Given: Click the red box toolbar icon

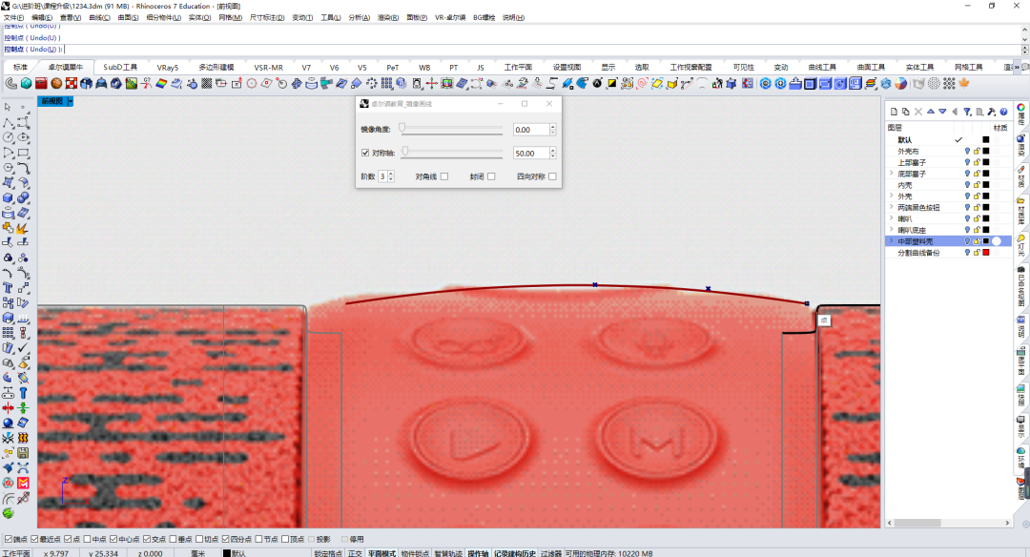Looking at the screenshot, I should 41,83.
